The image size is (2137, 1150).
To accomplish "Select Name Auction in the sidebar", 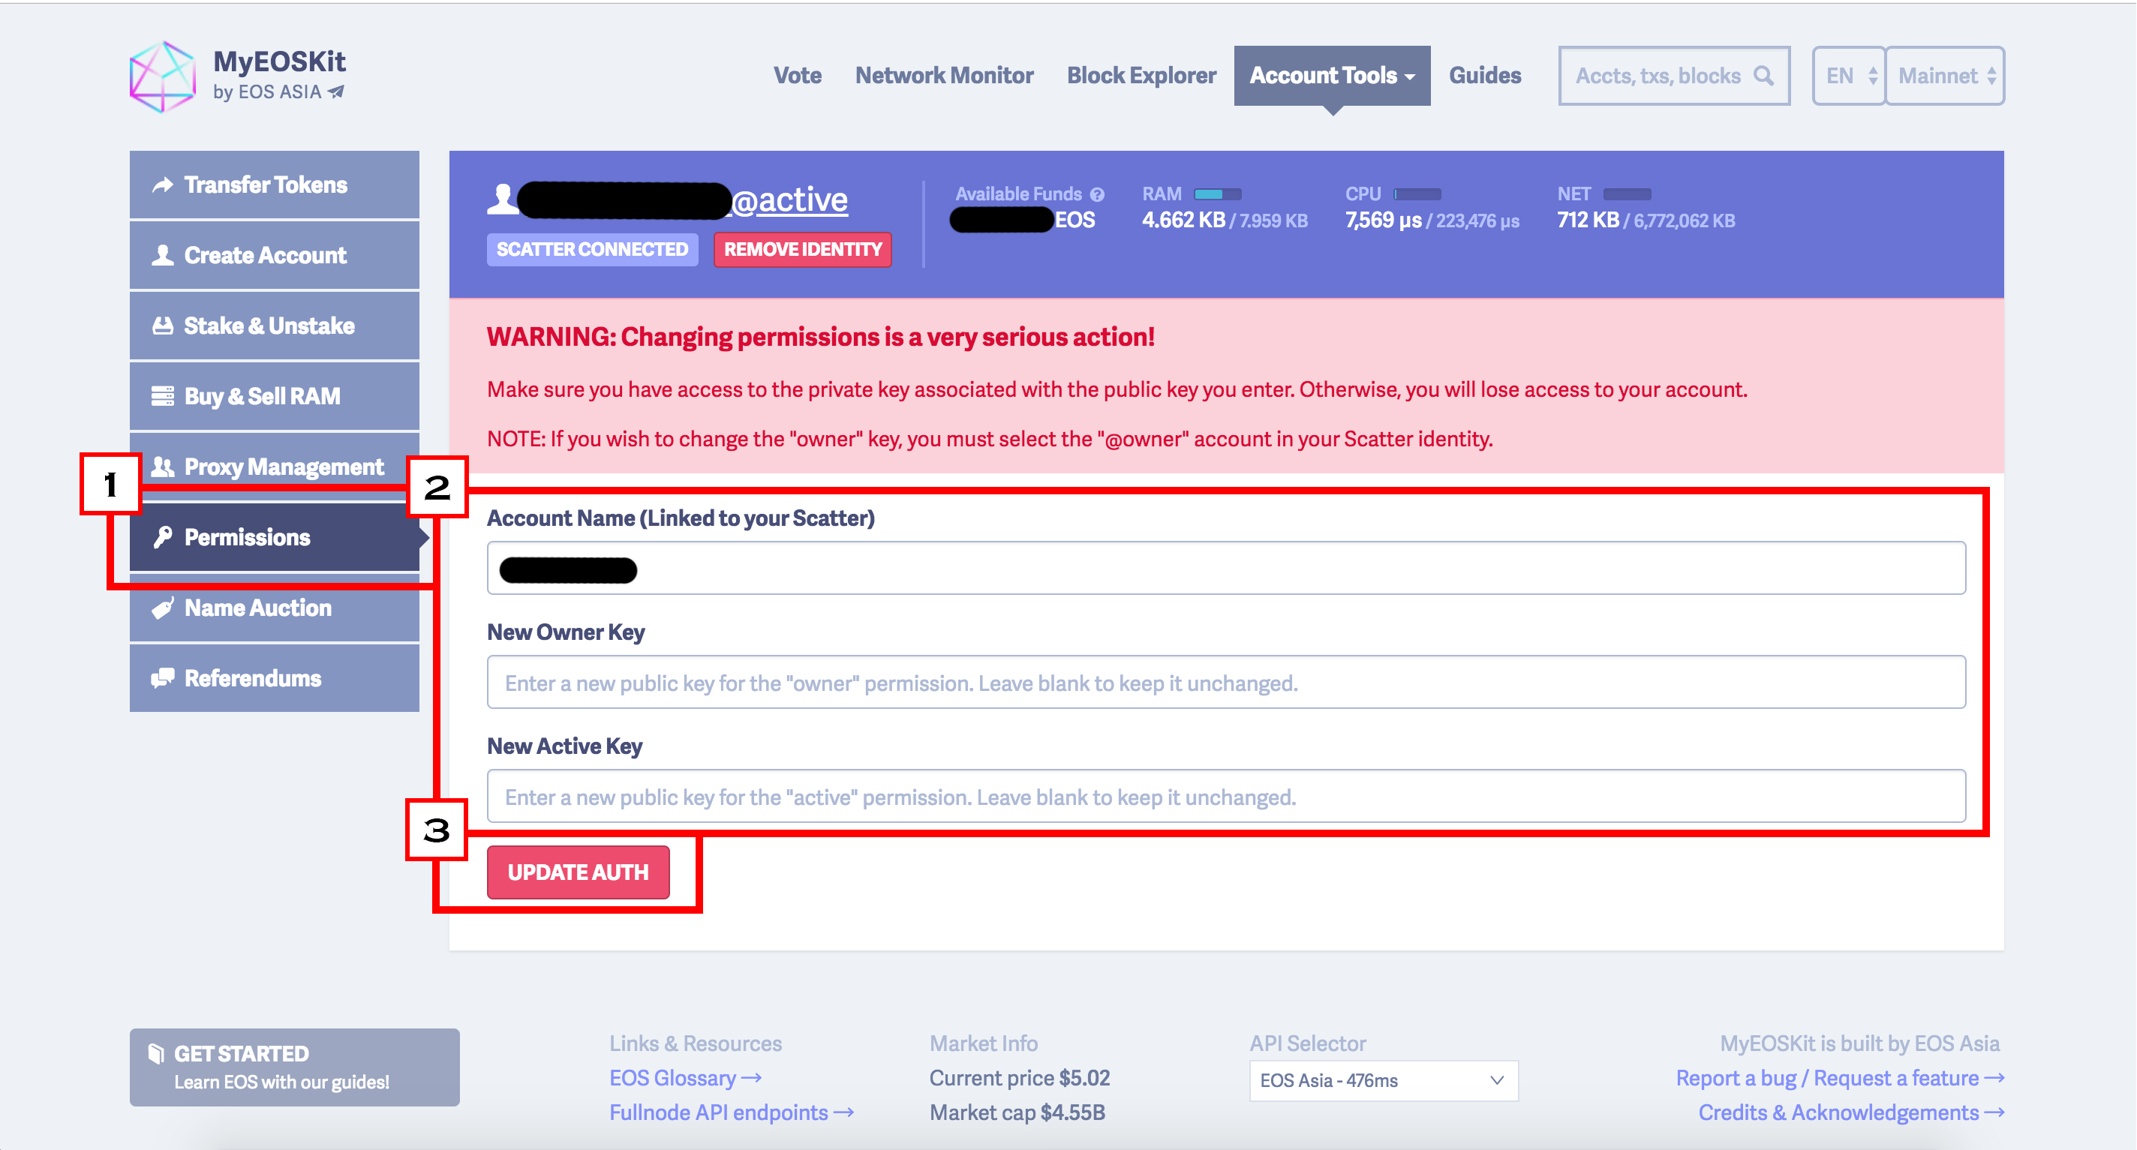I will pyautogui.click(x=275, y=608).
